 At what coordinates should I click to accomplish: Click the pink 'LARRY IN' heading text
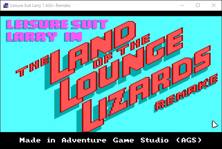[x=44, y=37]
